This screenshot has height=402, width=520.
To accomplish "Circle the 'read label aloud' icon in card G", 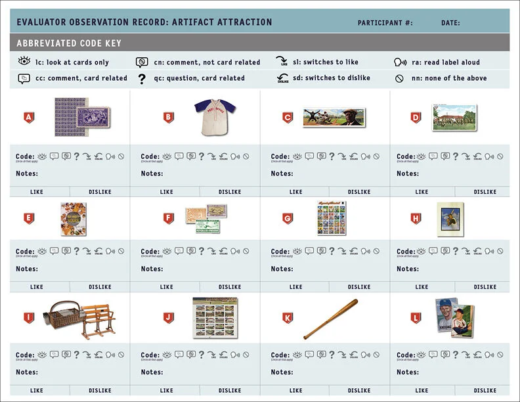I will [366, 251].
